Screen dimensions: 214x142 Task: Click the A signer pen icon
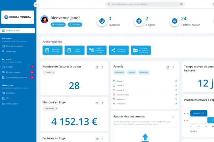click(x=139, y=21)
